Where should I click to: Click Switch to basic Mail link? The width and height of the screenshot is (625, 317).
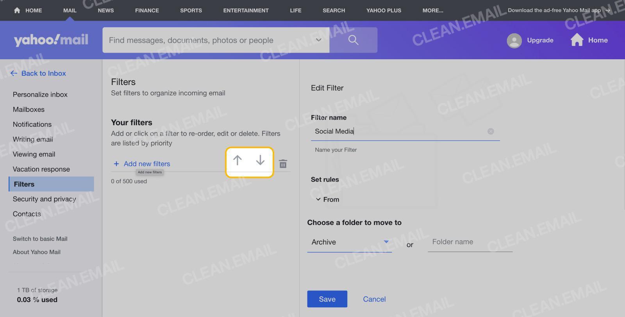(x=40, y=239)
